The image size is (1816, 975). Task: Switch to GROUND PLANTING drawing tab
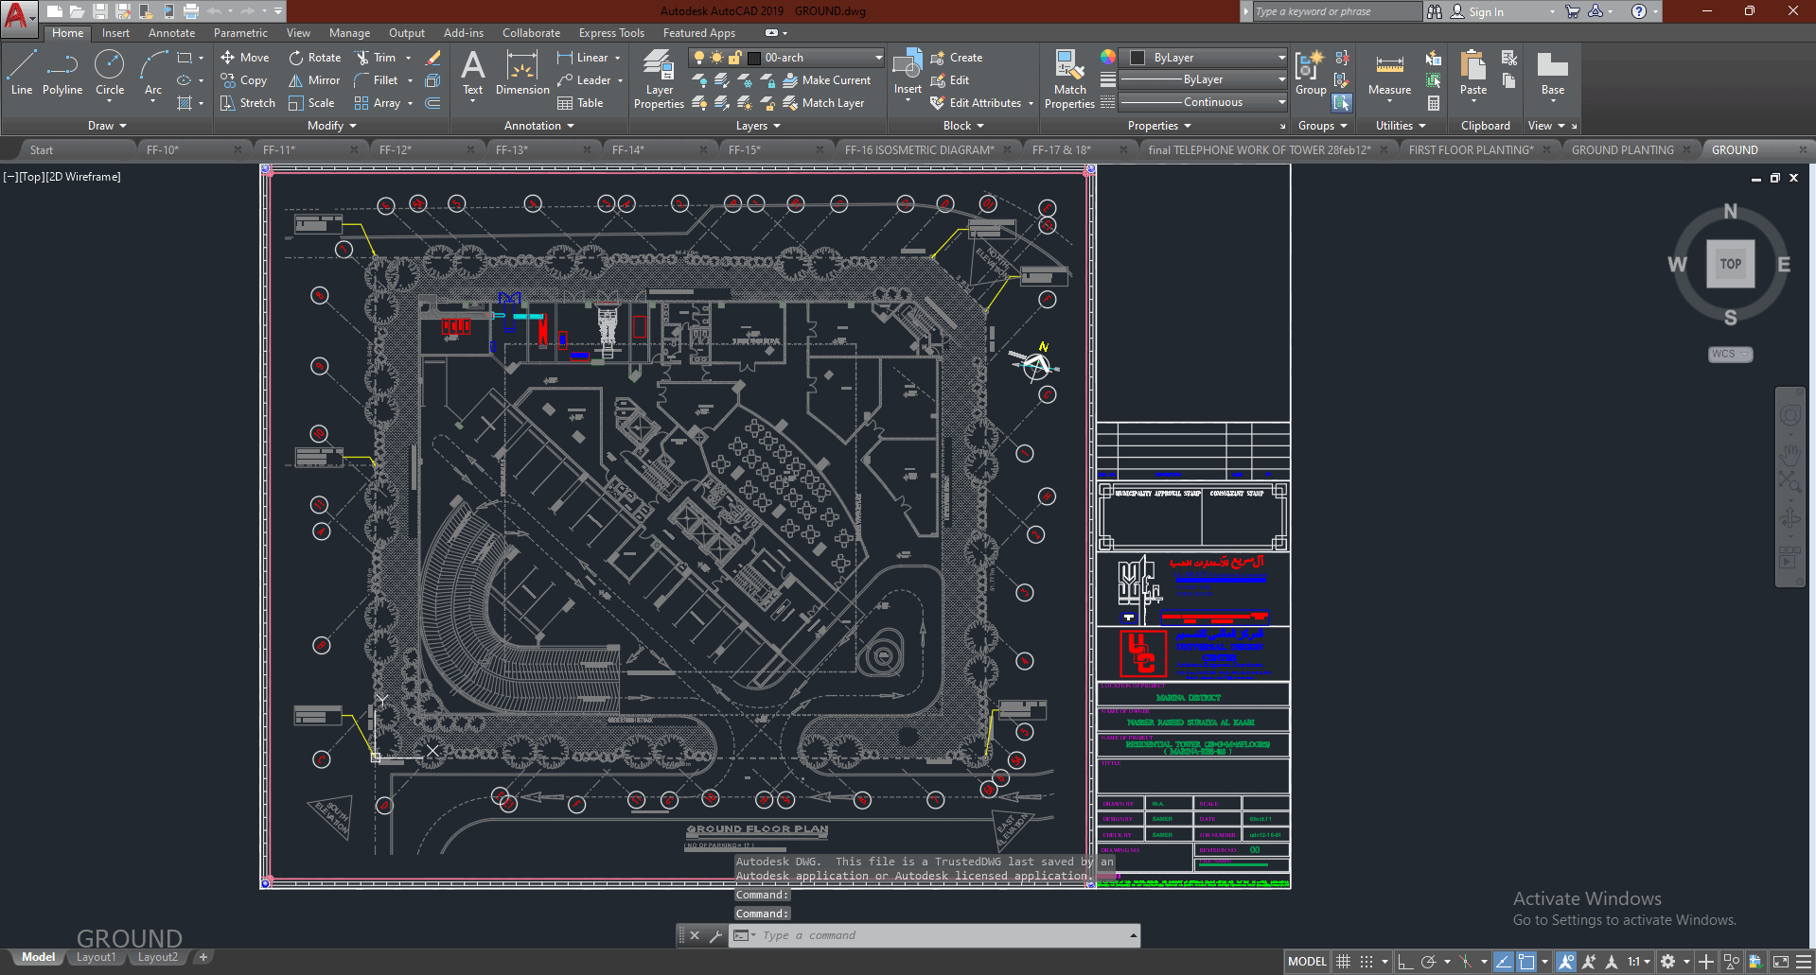tap(1622, 149)
